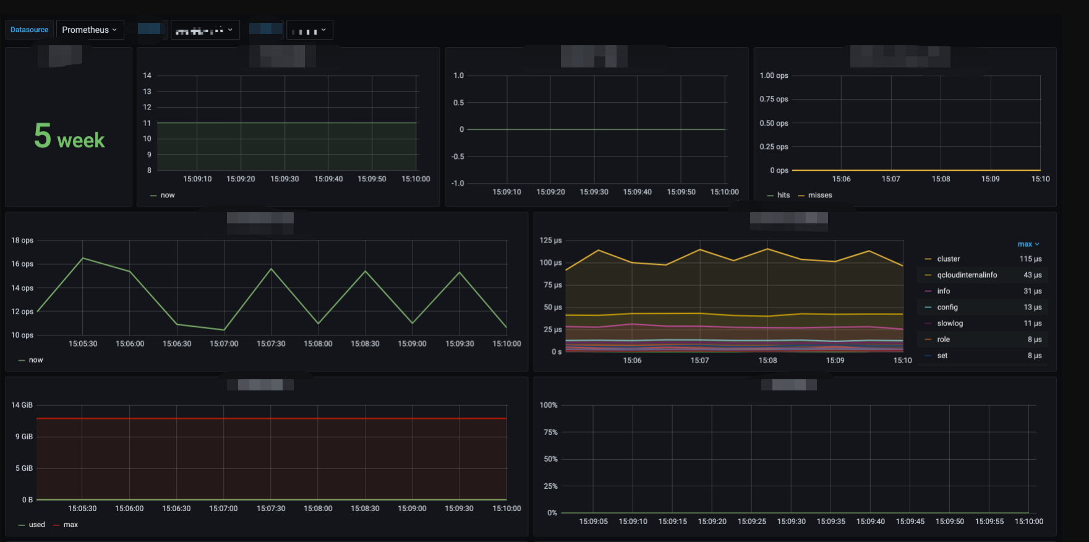1089x542 pixels.
Task: Click the red max memory line in graph
Action: tap(272, 419)
